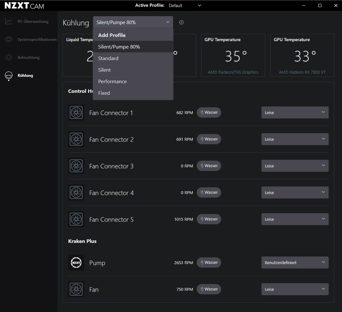Click Wasser source button for Kraken Fan
The width and height of the screenshot is (342, 312).
tap(209, 289)
